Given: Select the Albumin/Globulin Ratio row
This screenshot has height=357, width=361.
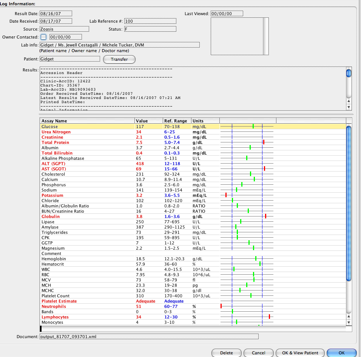Looking at the screenshot, I should coord(193,206).
